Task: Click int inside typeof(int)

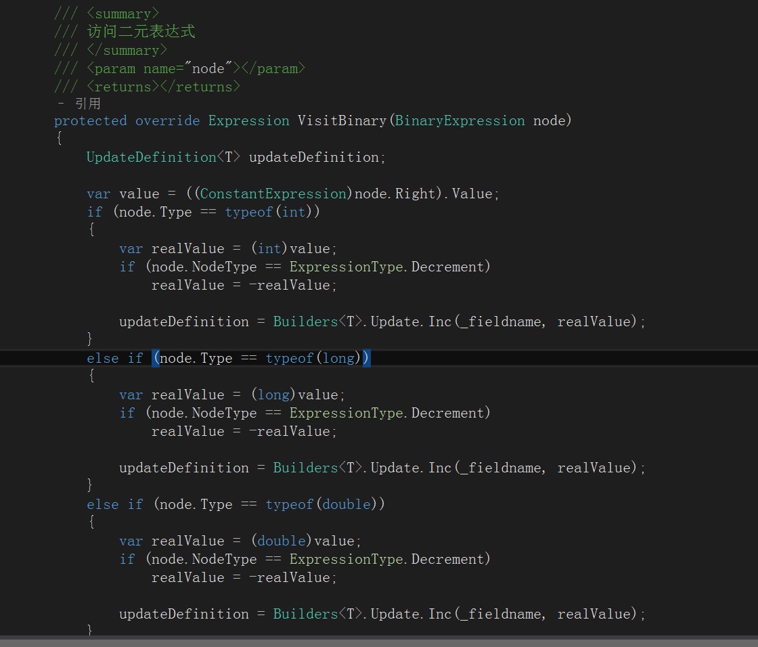Action: (x=293, y=212)
